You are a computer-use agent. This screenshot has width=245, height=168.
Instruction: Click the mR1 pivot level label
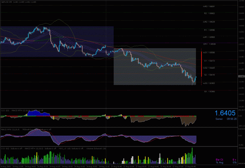(x=209, y=37)
